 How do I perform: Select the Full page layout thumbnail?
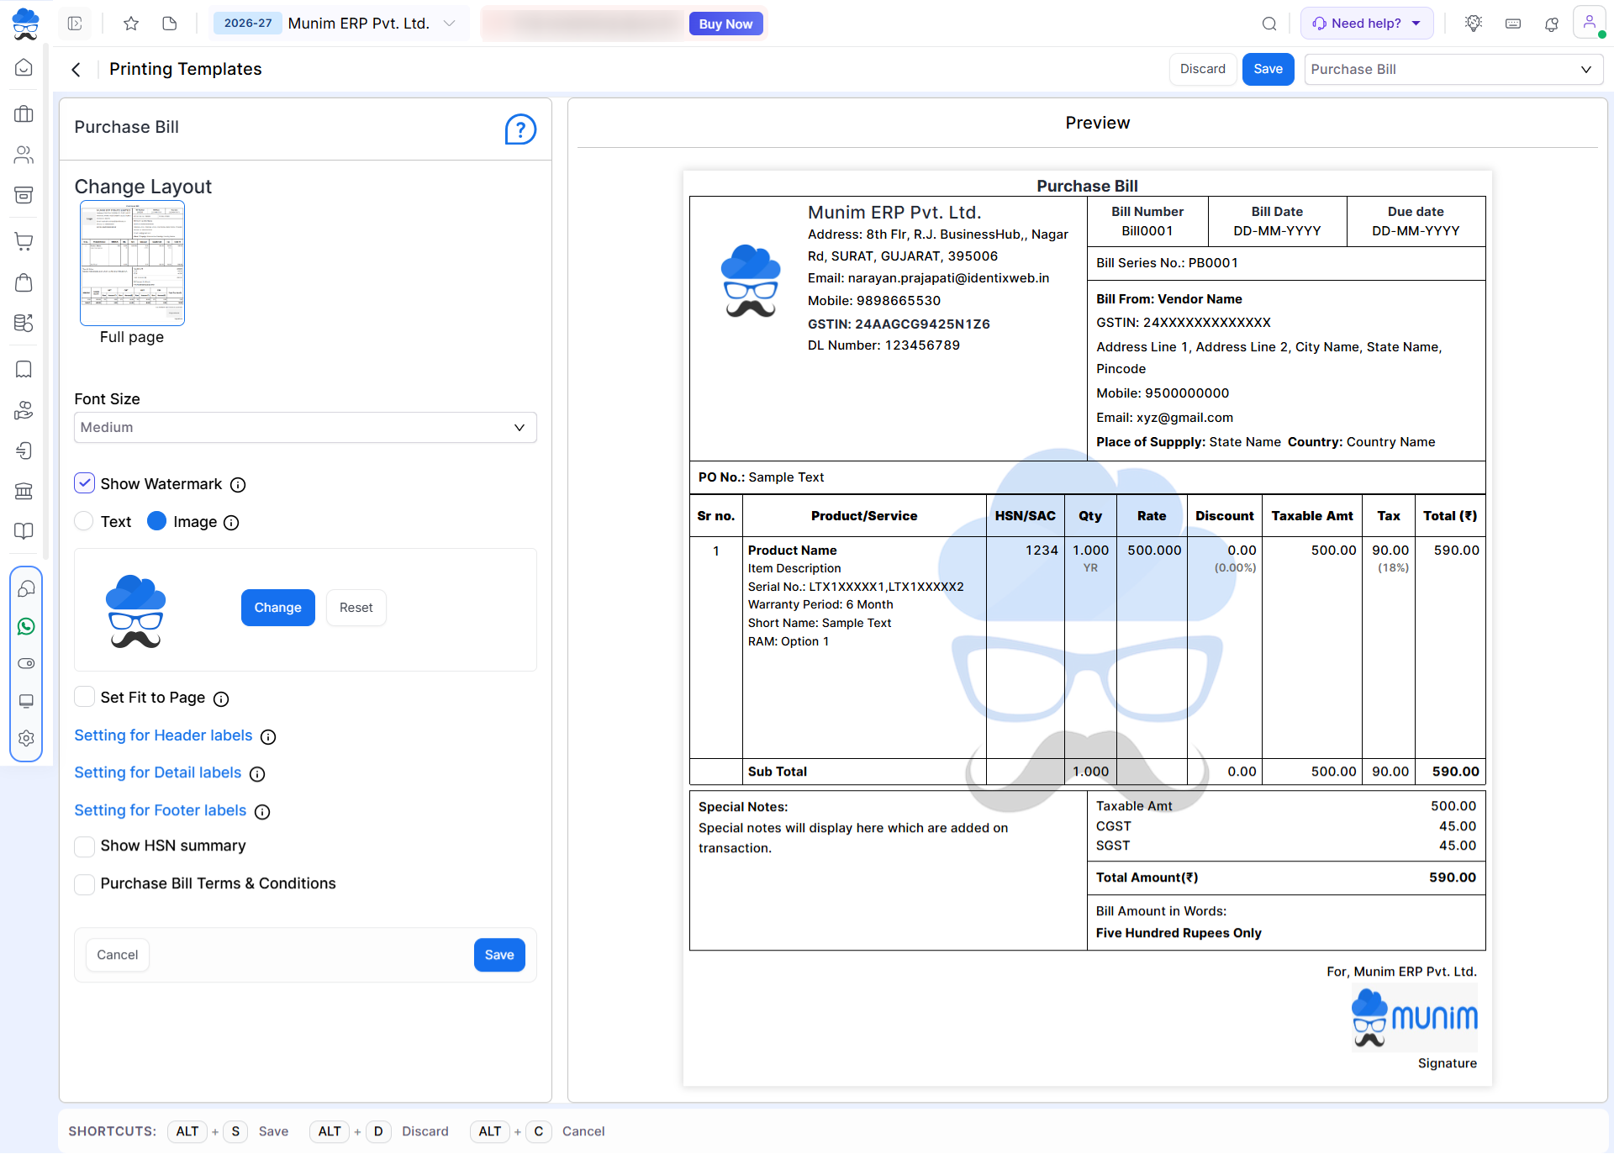pos(132,263)
